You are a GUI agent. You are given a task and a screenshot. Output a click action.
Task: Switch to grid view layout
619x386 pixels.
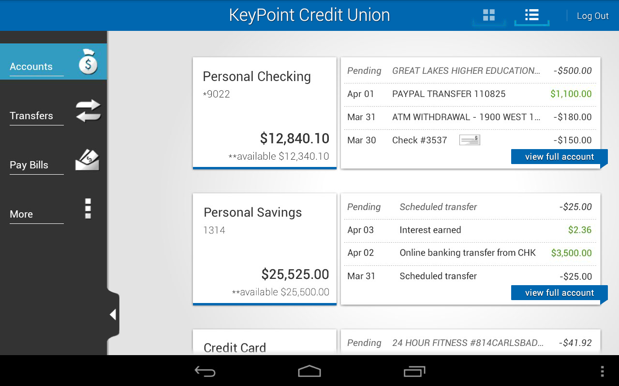(x=489, y=15)
